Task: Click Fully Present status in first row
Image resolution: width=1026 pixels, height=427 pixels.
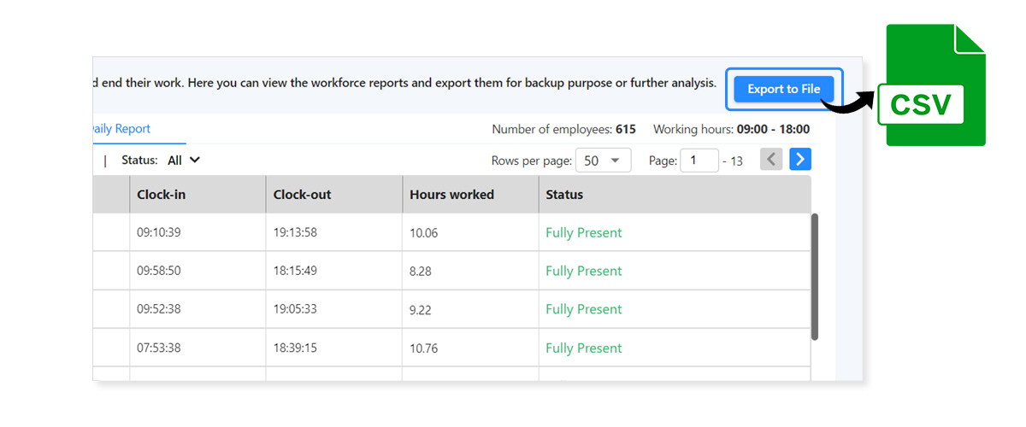Action: [x=584, y=233]
